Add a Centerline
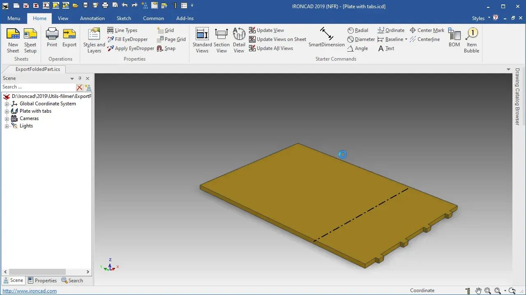The height and width of the screenshot is (295, 526). [x=424, y=39]
